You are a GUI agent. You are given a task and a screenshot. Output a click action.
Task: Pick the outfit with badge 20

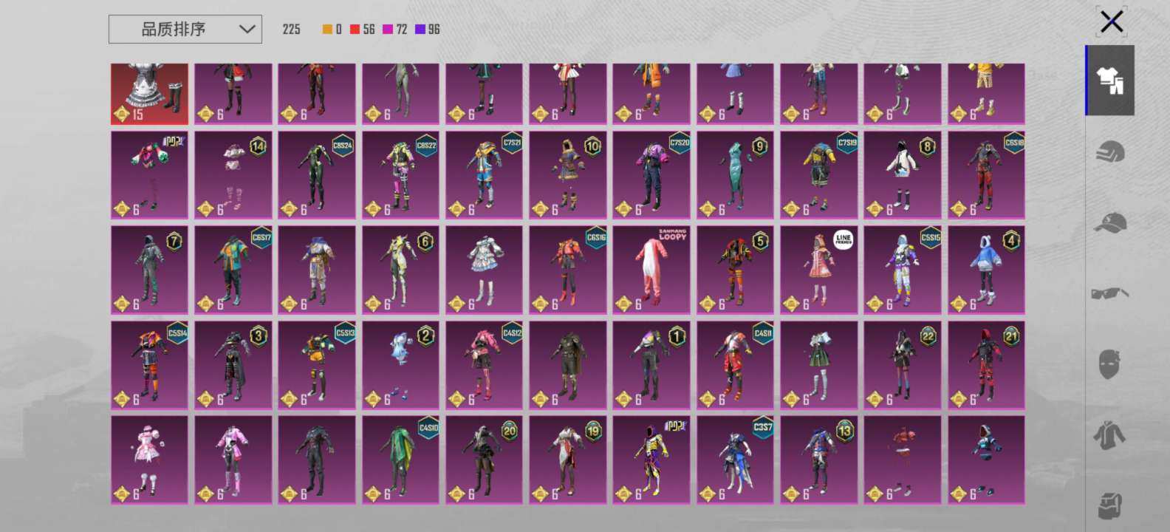(x=484, y=460)
